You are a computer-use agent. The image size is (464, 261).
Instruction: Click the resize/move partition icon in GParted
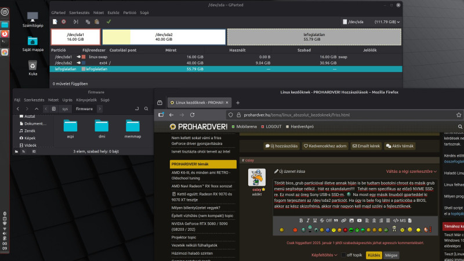point(76,21)
